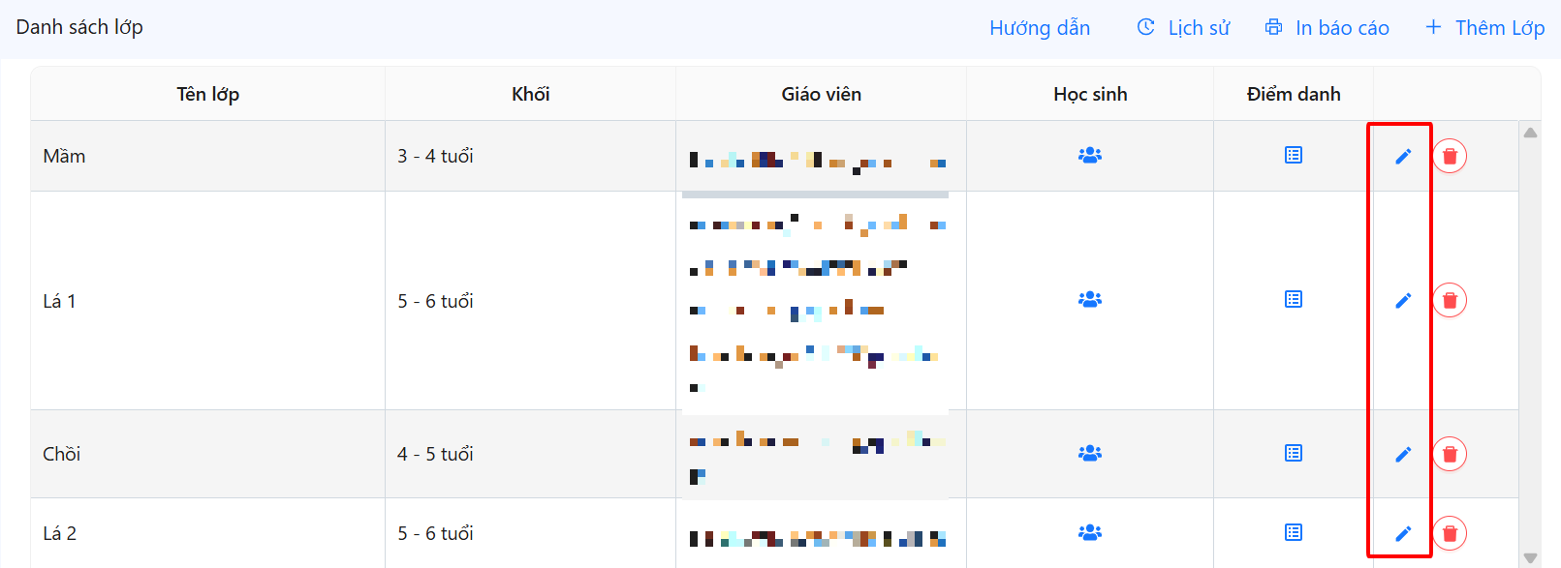Image resolution: width=1561 pixels, height=568 pixels.
Task: Add a new class with Thêm Lớp
Action: (x=1485, y=28)
